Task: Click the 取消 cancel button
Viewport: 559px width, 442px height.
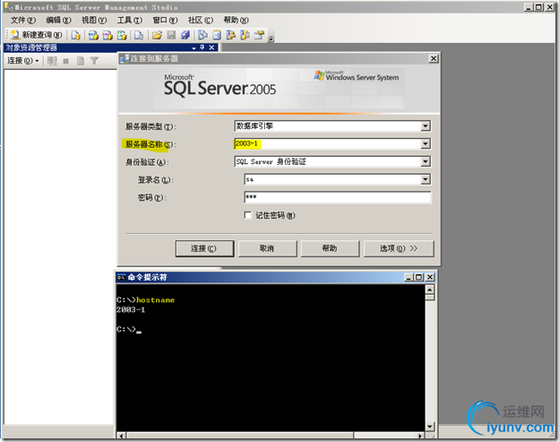Action: [267, 248]
